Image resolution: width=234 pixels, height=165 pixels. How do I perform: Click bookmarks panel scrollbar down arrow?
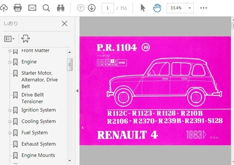click(69, 161)
